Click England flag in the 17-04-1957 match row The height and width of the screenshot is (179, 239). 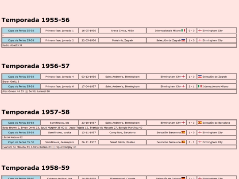tap(183, 86)
